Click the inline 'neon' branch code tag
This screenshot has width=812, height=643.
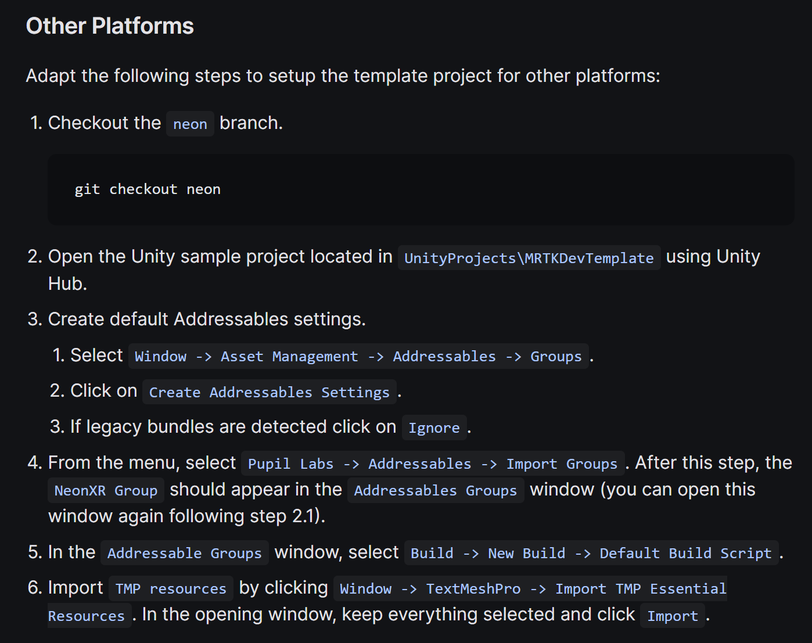[x=190, y=124]
